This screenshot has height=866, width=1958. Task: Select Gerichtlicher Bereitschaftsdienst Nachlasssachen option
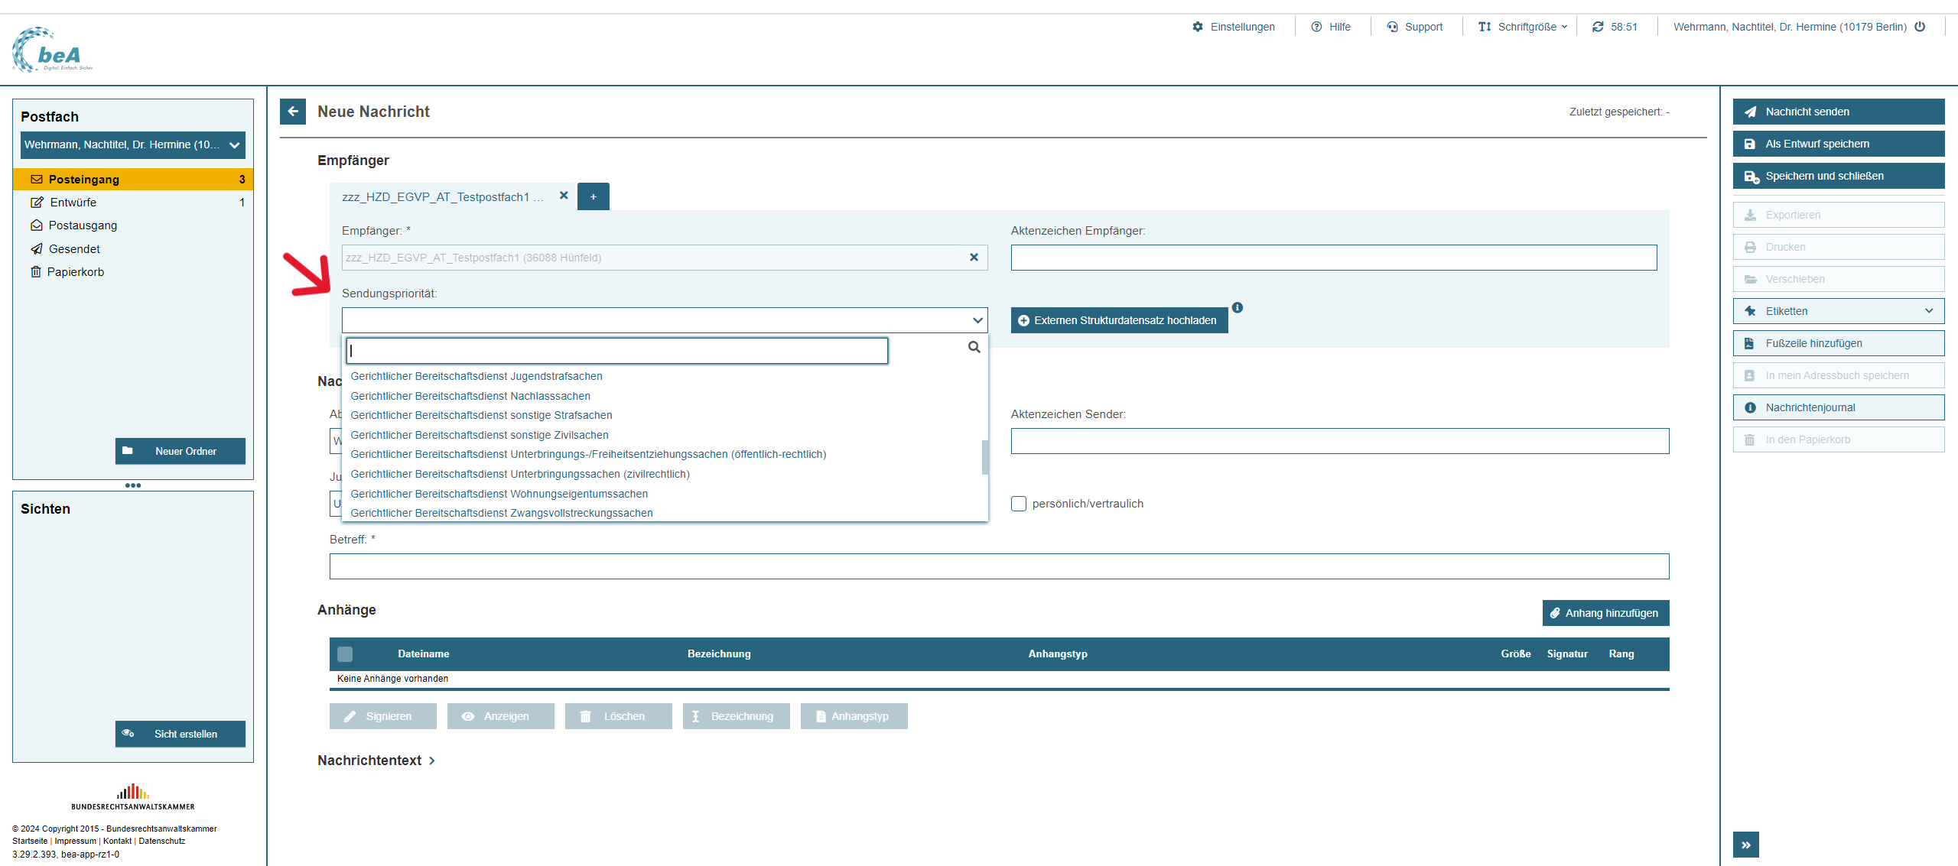[x=470, y=396]
